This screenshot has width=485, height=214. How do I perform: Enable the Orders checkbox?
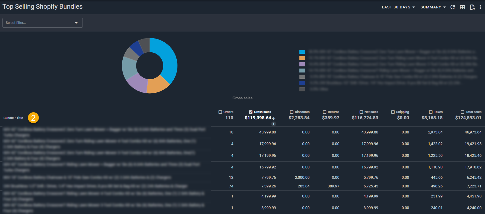coord(220,112)
